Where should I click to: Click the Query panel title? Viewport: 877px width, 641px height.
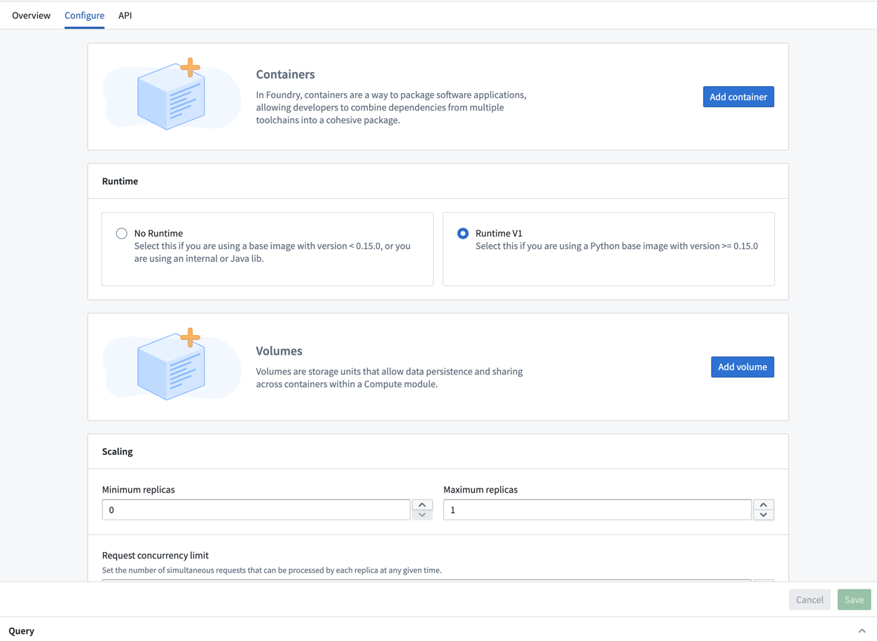click(x=22, y=631)
